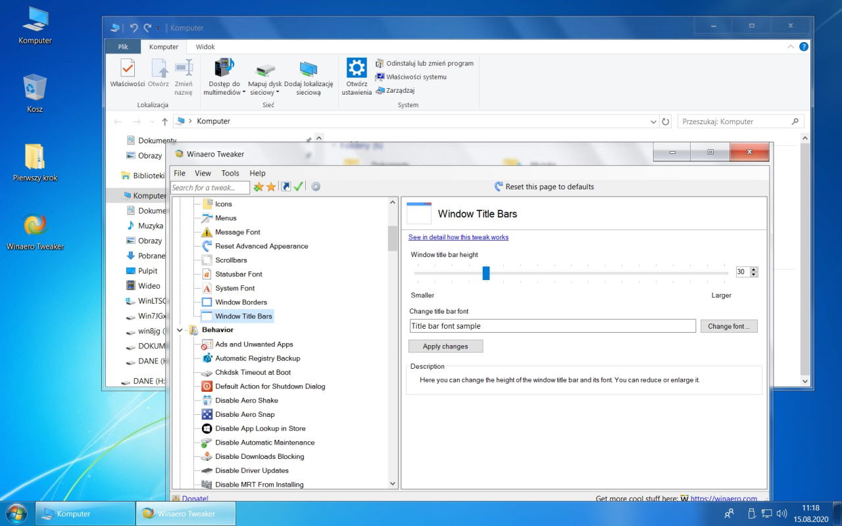842x526 pixels.
Task: Click Otwórz ustawienia gear icon in Explorer
Action: 357,68
